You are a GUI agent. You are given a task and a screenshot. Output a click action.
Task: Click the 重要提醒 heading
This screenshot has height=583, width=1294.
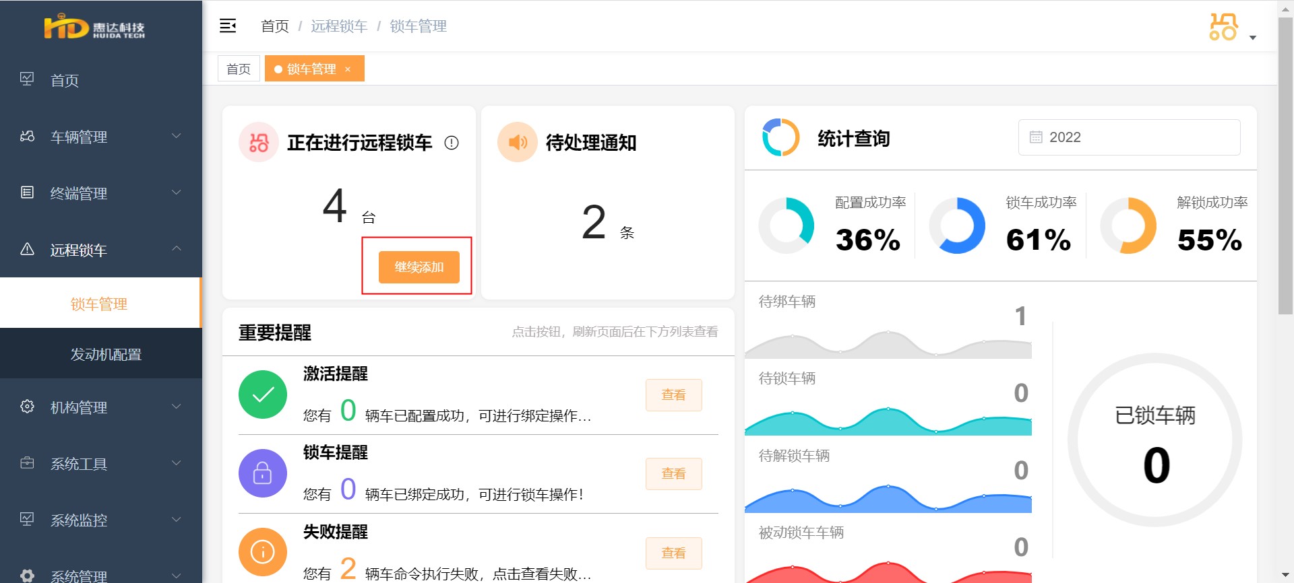[x=275, y=333]
